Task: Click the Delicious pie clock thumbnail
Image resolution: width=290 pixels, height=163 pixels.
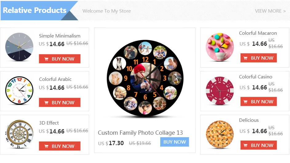Action: [220, 134]
